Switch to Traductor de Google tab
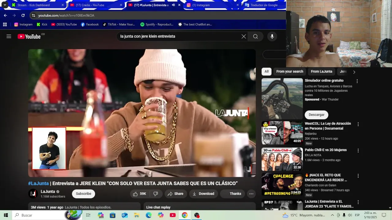 point(264,5)
